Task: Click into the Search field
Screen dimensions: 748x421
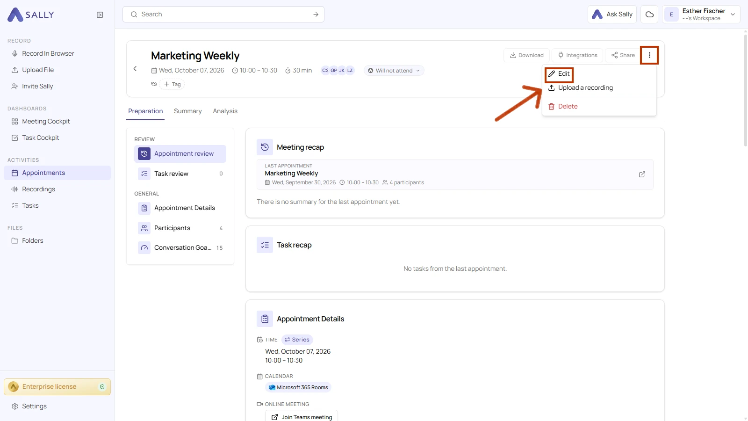Action: point(223,15)
